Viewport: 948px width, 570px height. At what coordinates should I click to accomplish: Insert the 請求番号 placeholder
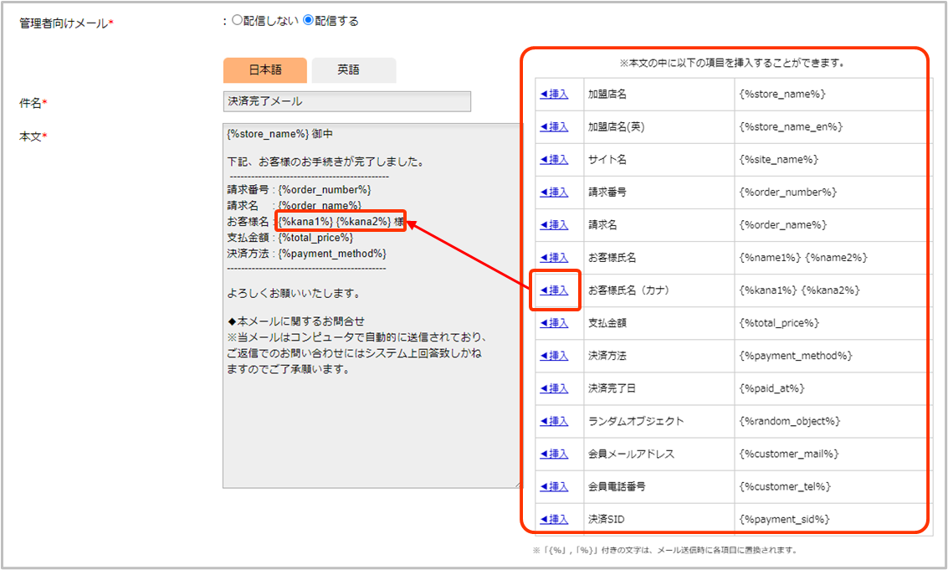point(554,192)
